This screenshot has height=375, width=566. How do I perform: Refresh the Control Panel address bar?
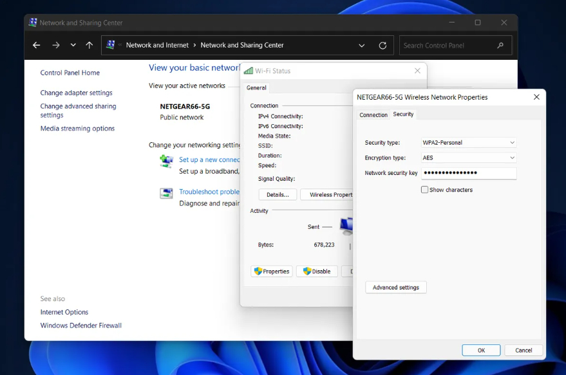coord(382,46)
